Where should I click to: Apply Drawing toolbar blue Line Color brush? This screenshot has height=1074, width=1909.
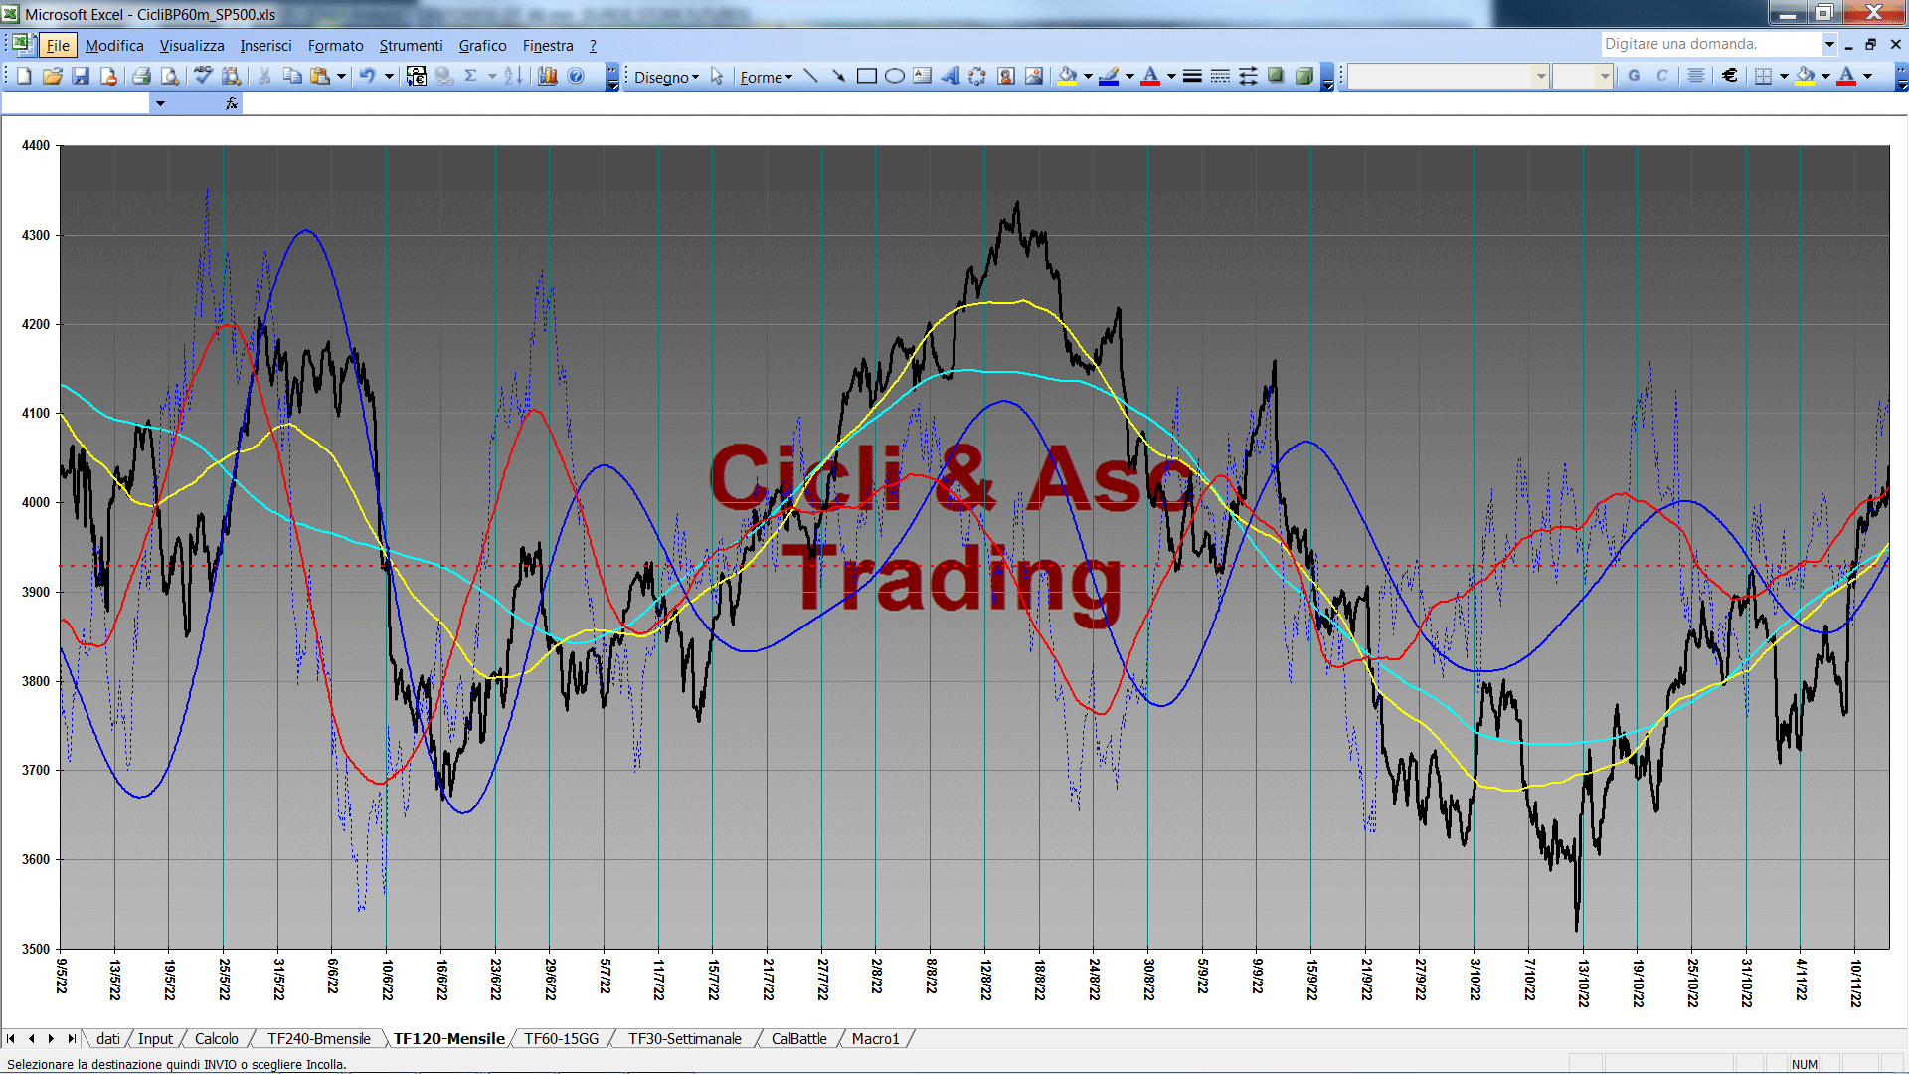[x=1109, y=76]
